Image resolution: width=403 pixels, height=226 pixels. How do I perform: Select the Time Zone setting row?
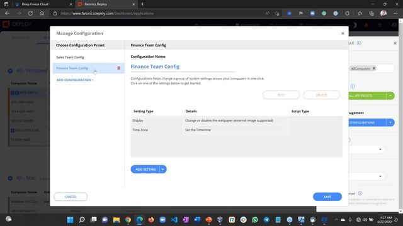237,130
